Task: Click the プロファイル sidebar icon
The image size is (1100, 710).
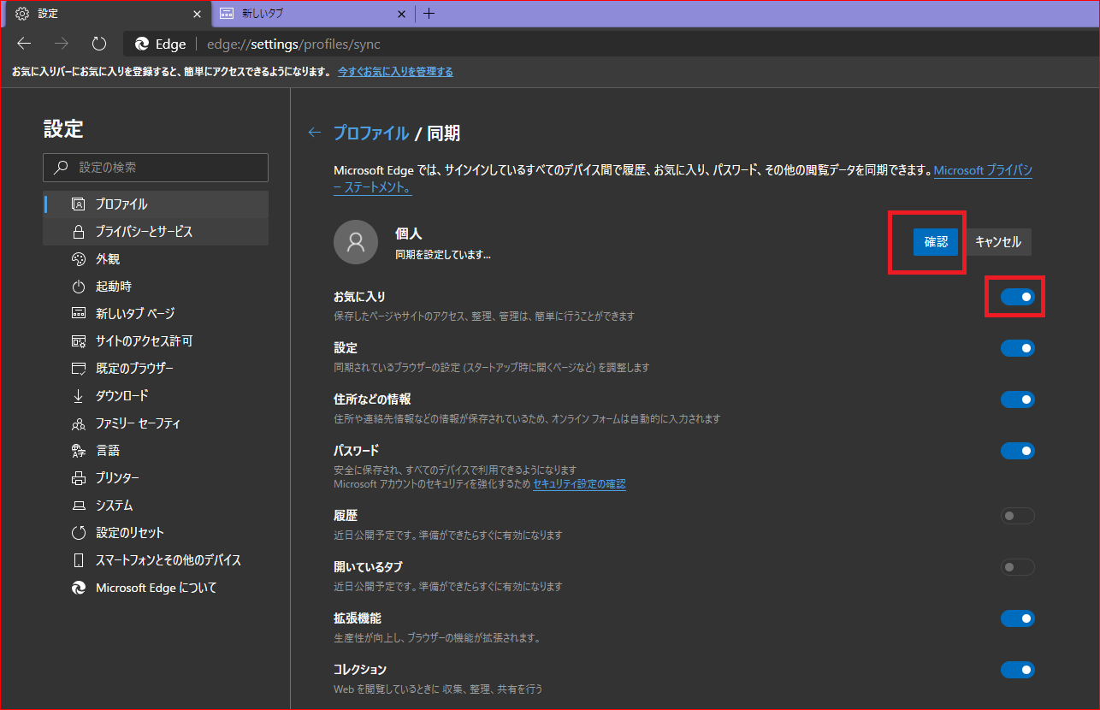Action: pyautogui.click(x=79, y=204)
